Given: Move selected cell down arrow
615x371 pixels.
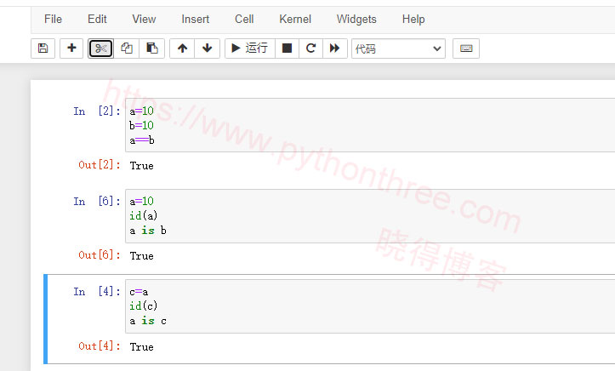Looking at the screenshot, I should click(x=207, y=49).
